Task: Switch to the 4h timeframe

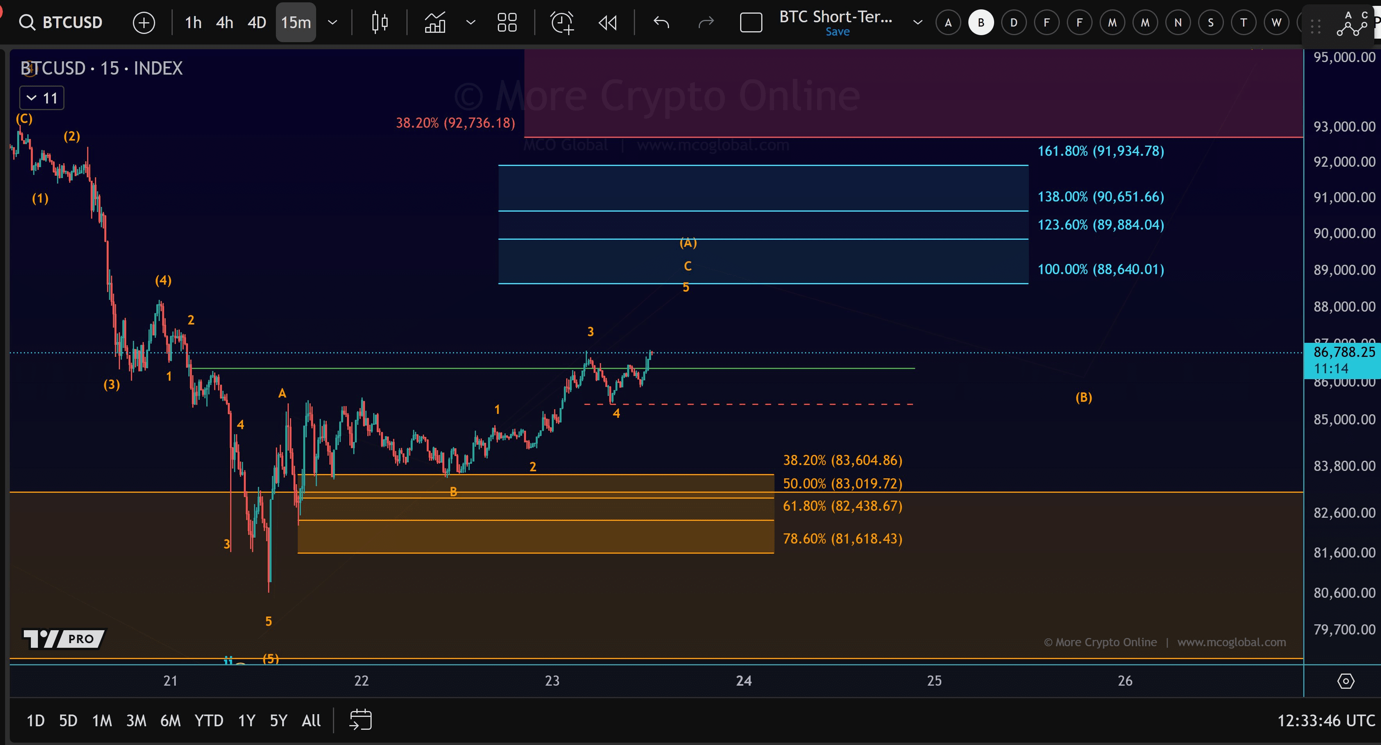Action: coord(224,23)
